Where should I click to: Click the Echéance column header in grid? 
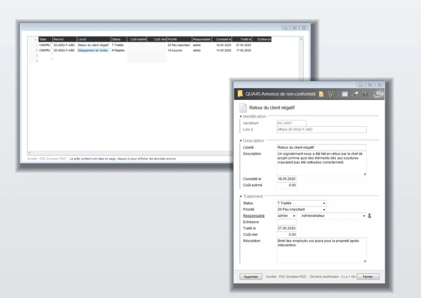coord(261,39)
